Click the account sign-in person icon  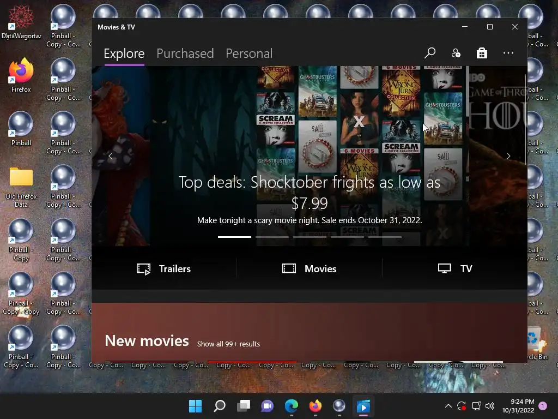pos(456,53)
